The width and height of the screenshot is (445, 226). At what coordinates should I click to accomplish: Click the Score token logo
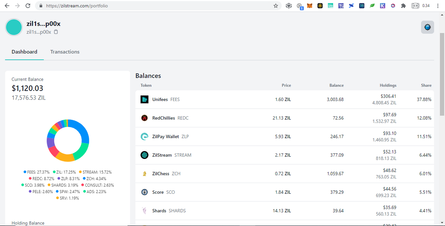click(x=144, y=192)
